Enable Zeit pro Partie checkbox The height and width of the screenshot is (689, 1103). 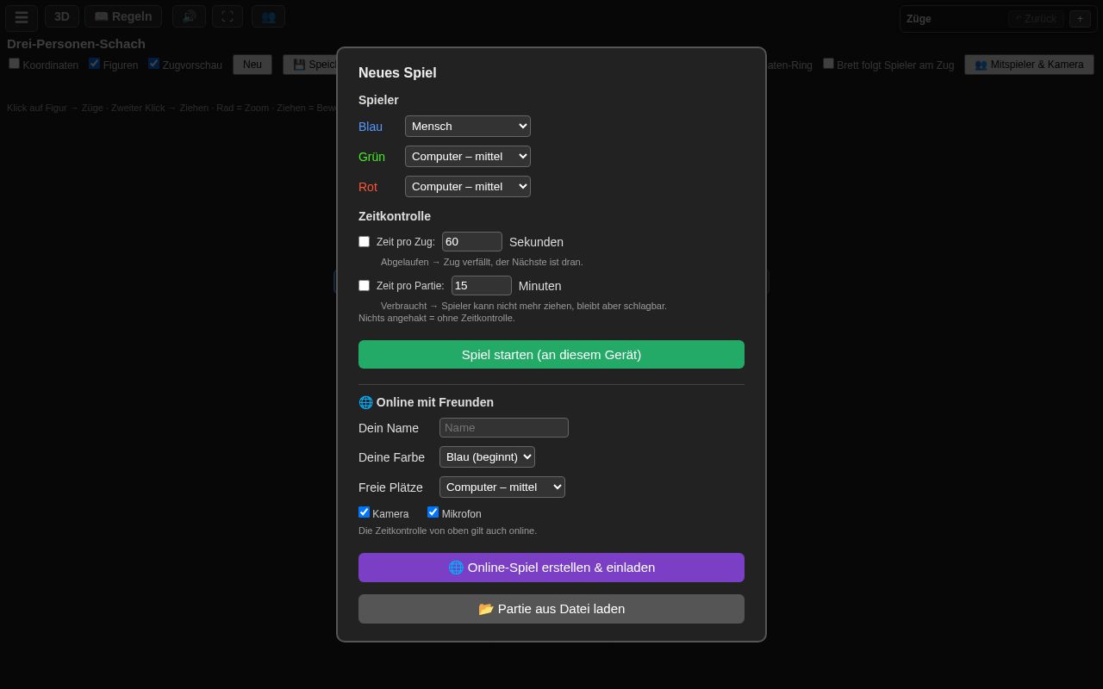tap(364, 286)
